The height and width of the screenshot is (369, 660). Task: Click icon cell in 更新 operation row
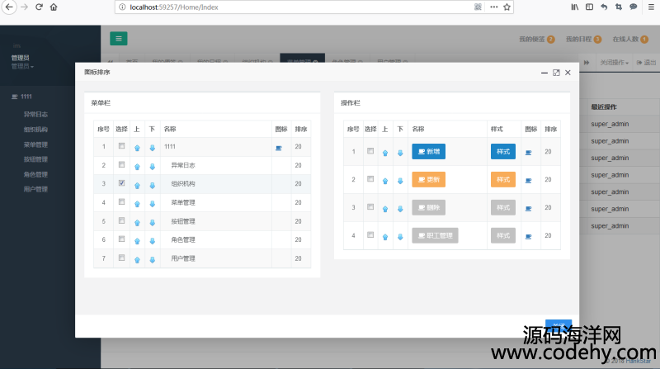[x=528, y=180]
